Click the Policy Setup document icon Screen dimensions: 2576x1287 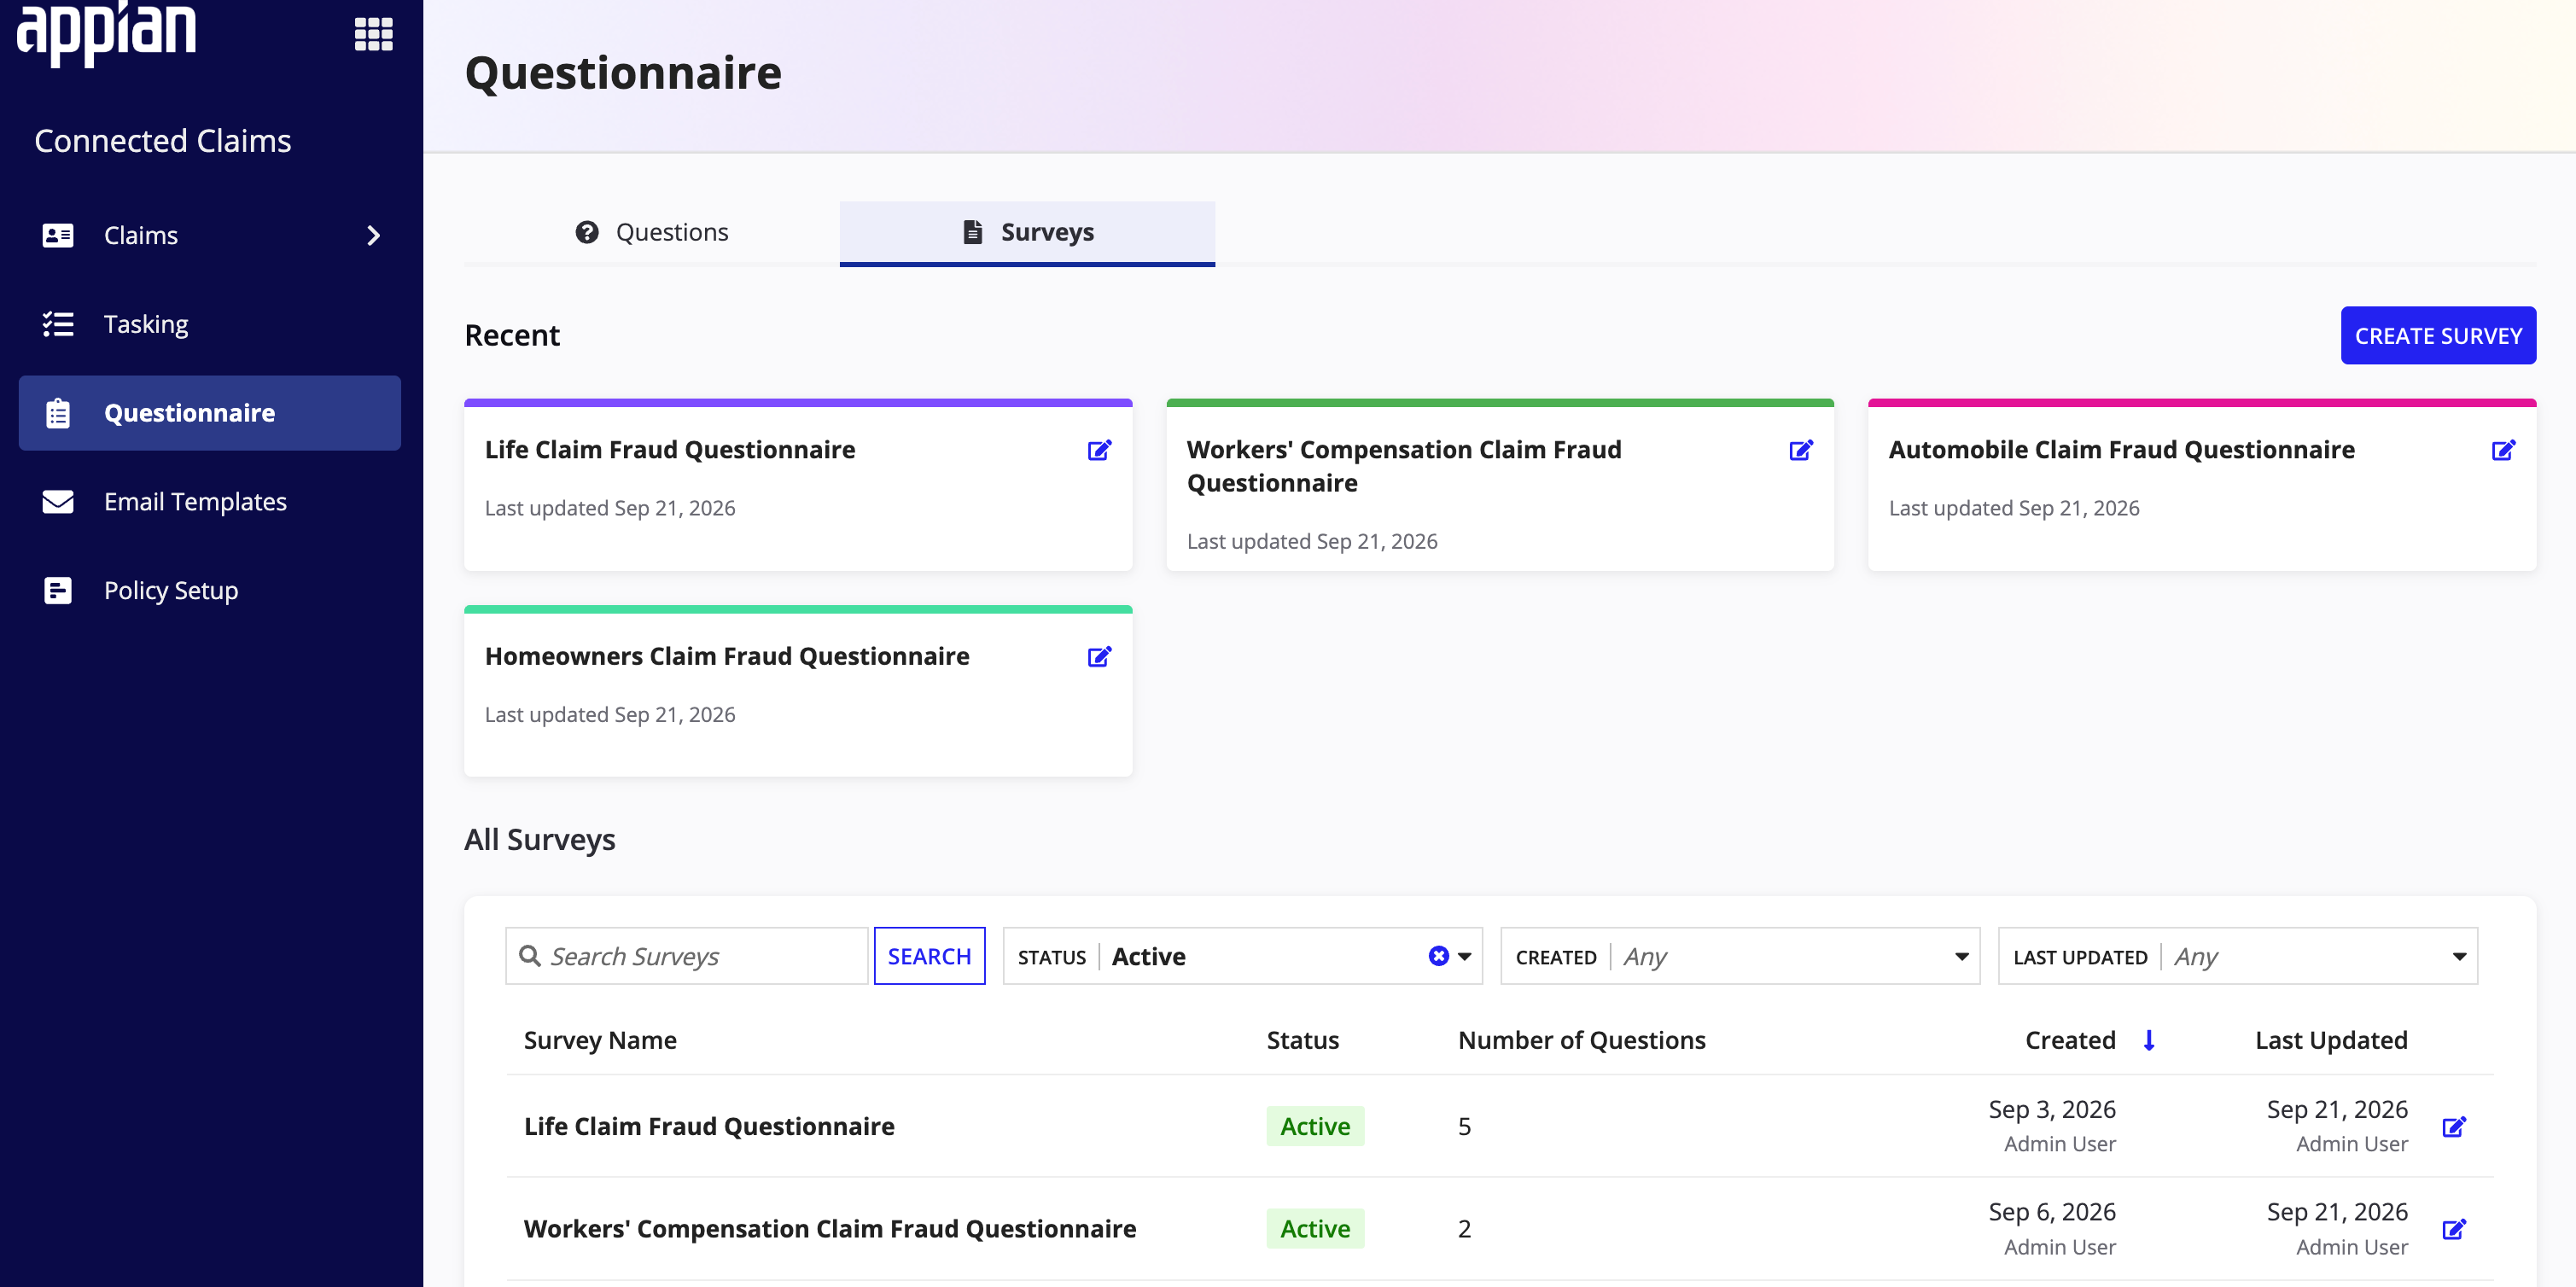click(x=58, y=590)
